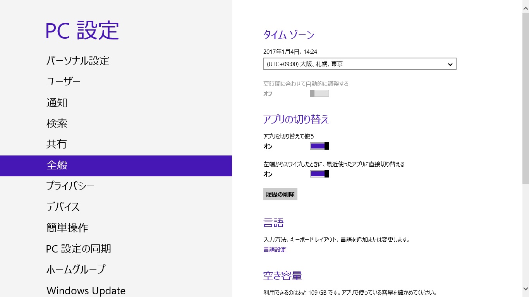Click the 履歴の削除 button
This screenshot has height=297, width=529.
(280, 194)
